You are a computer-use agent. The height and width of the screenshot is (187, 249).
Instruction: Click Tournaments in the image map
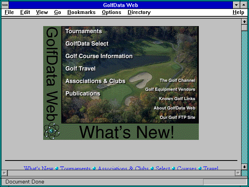tap(84, 31)
